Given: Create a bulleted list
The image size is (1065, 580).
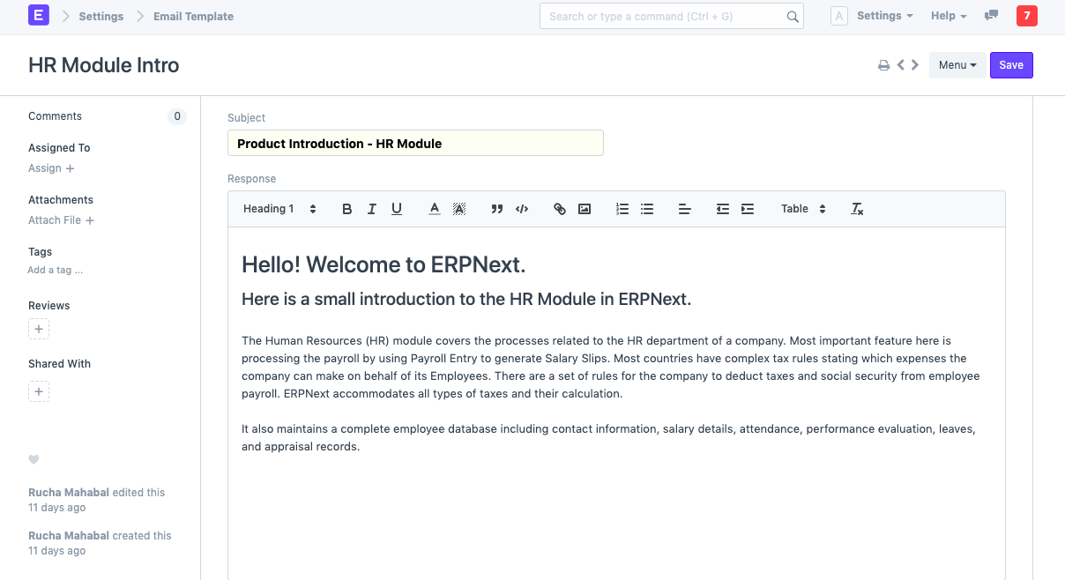Looking at the screenshot, I should tap(646, 209).
